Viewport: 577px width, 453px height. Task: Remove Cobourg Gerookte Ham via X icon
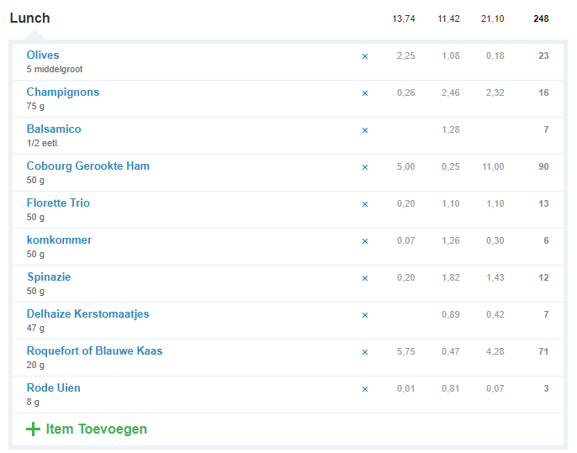[x=365, y=167]
